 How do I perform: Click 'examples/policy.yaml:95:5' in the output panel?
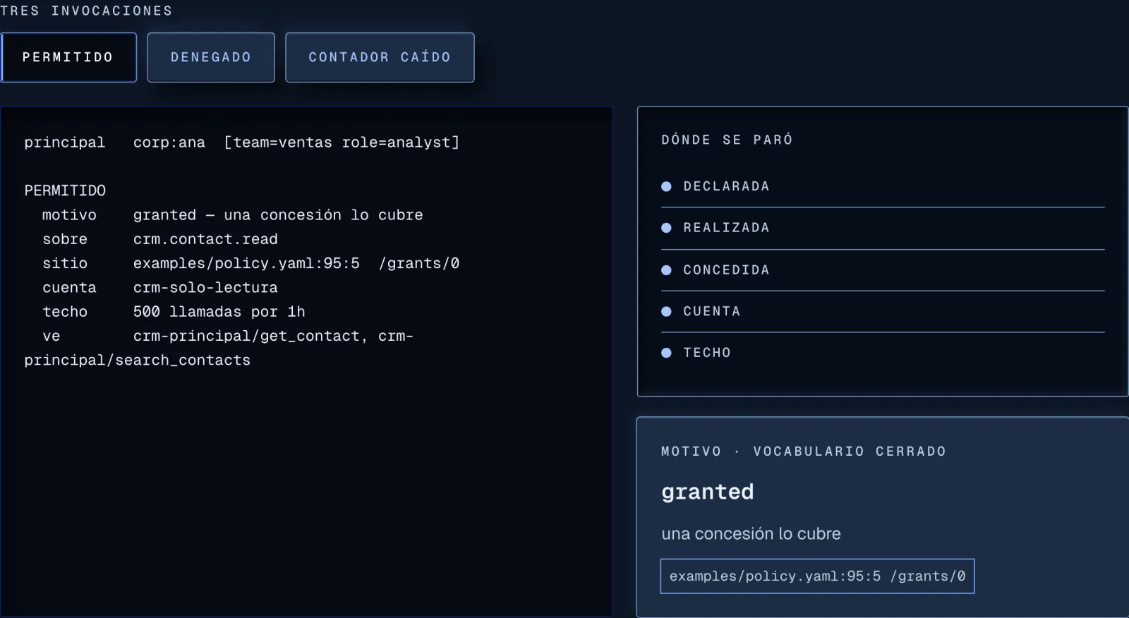click(x=246, y=263)
